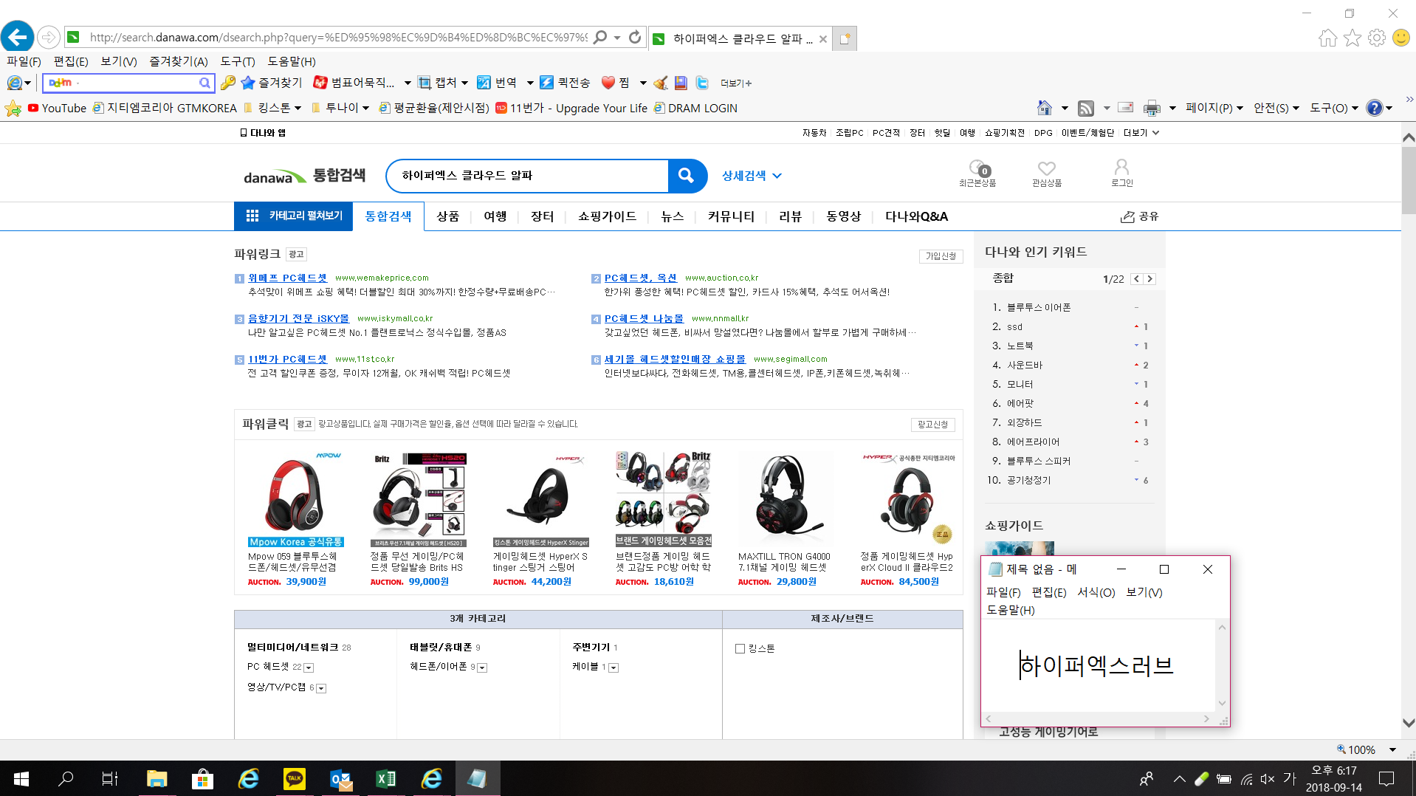Click the printer icon in command bar
This screenshot has width=1416, height=796.
(1152, 108)
